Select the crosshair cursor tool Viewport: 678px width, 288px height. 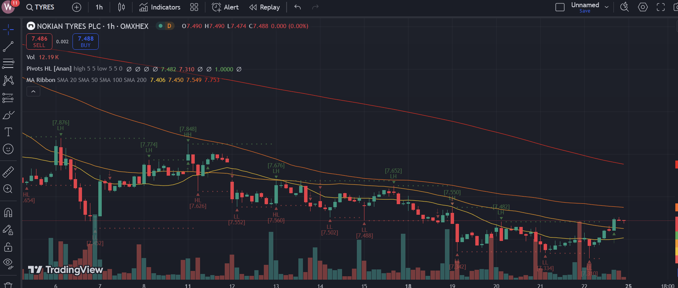[8, 29]
